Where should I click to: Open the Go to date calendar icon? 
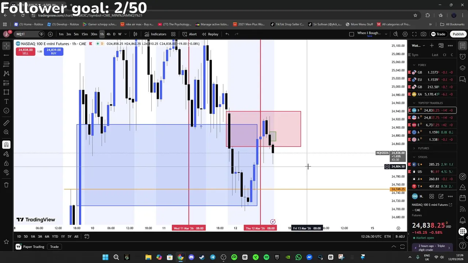coord(87,236)
